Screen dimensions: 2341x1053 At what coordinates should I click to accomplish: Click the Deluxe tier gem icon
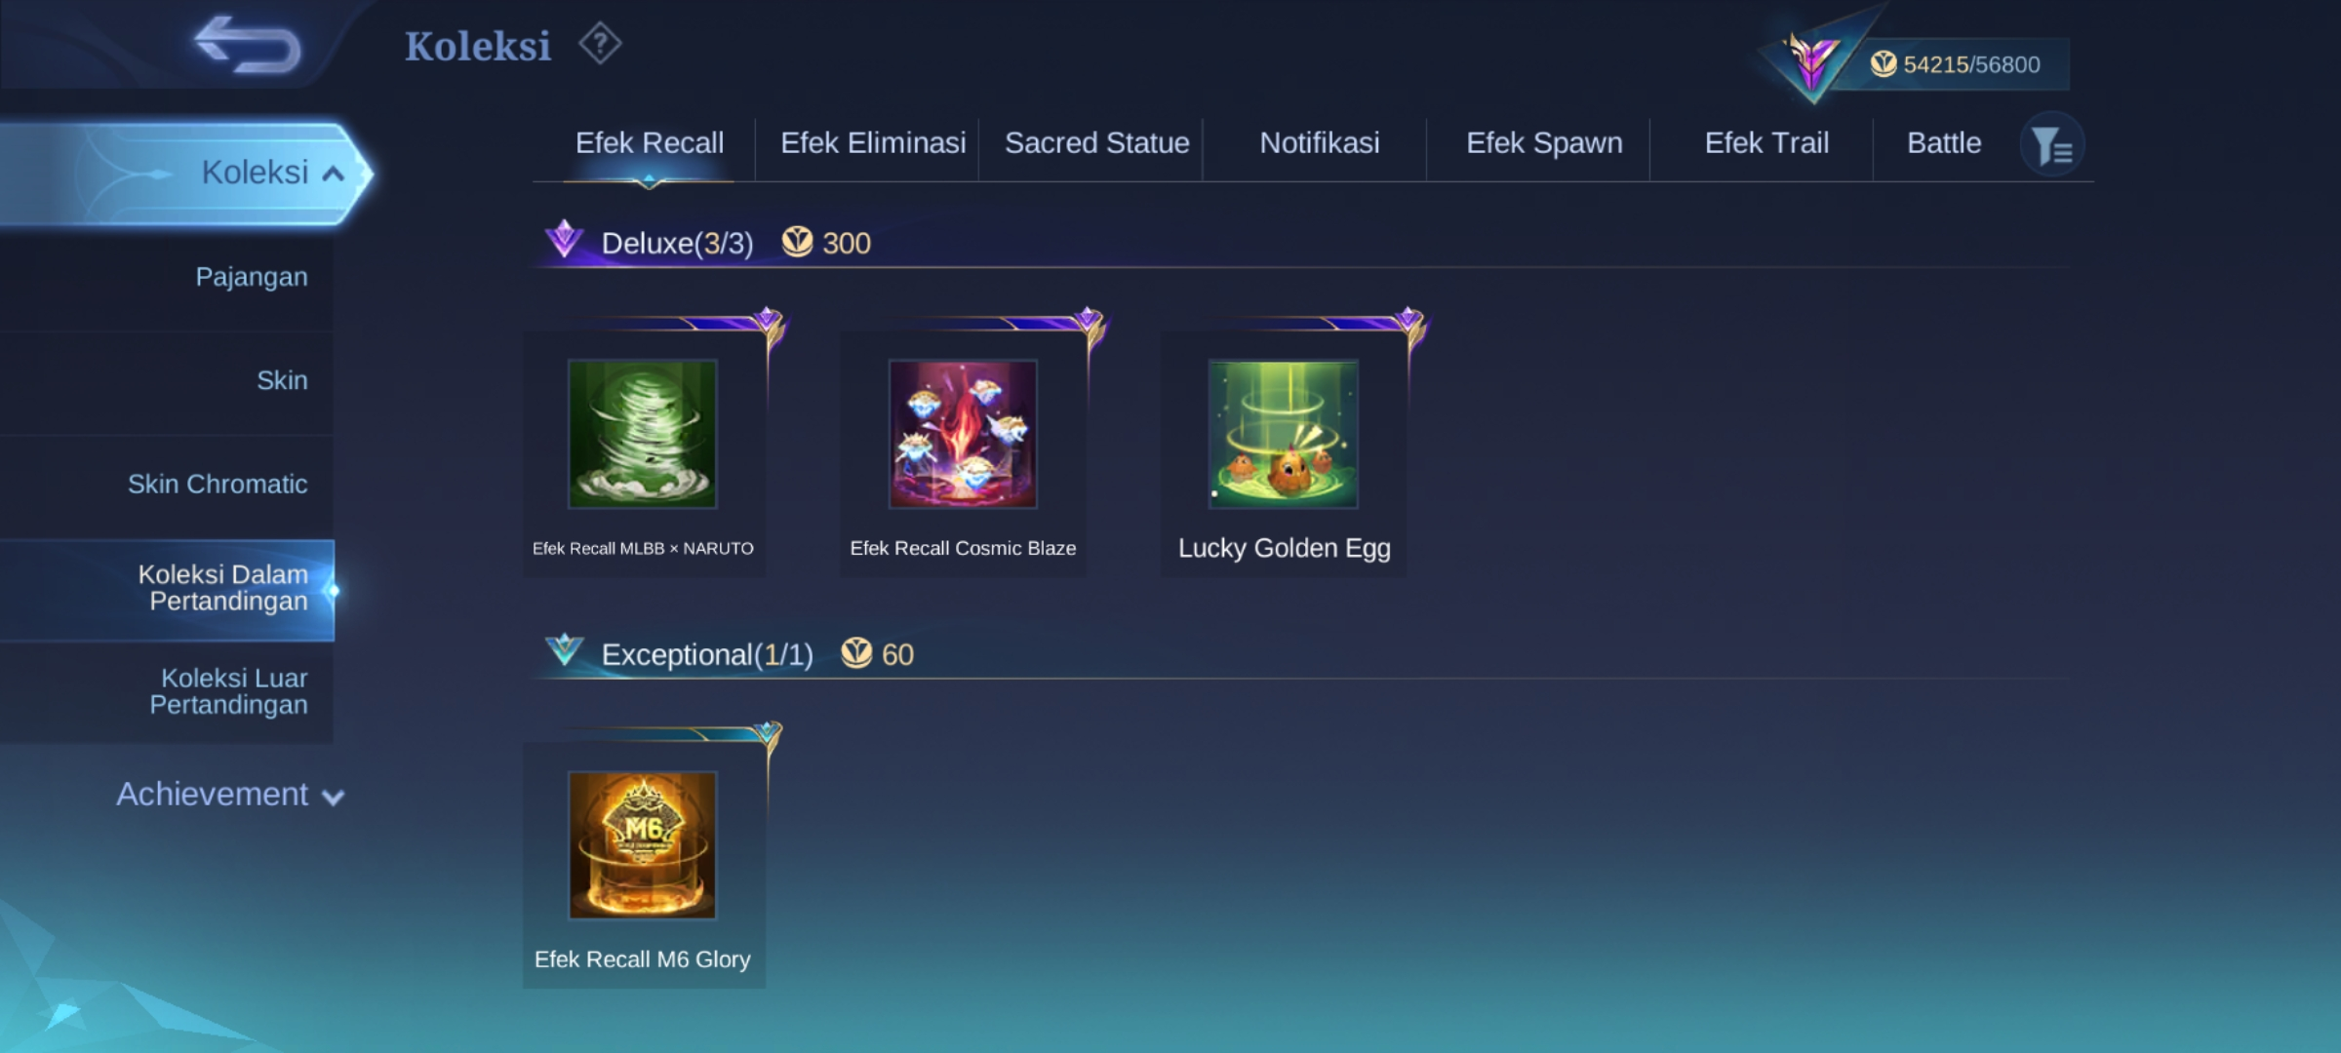pyautogui.click(x=564, y=239)
